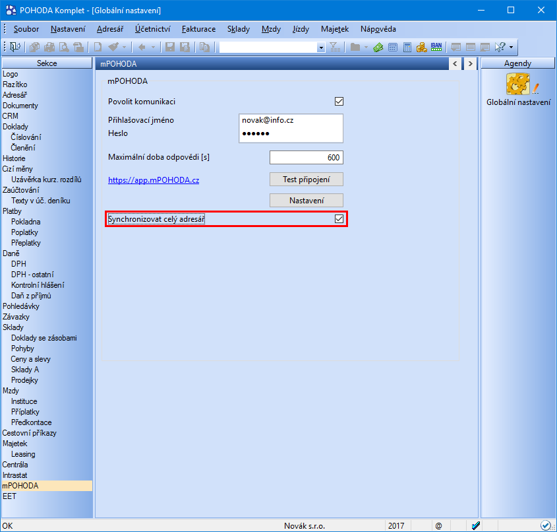Click the save-with-list floppy icon
The width and height of the screenshot is (557, 532).
(x=185, y=47)
